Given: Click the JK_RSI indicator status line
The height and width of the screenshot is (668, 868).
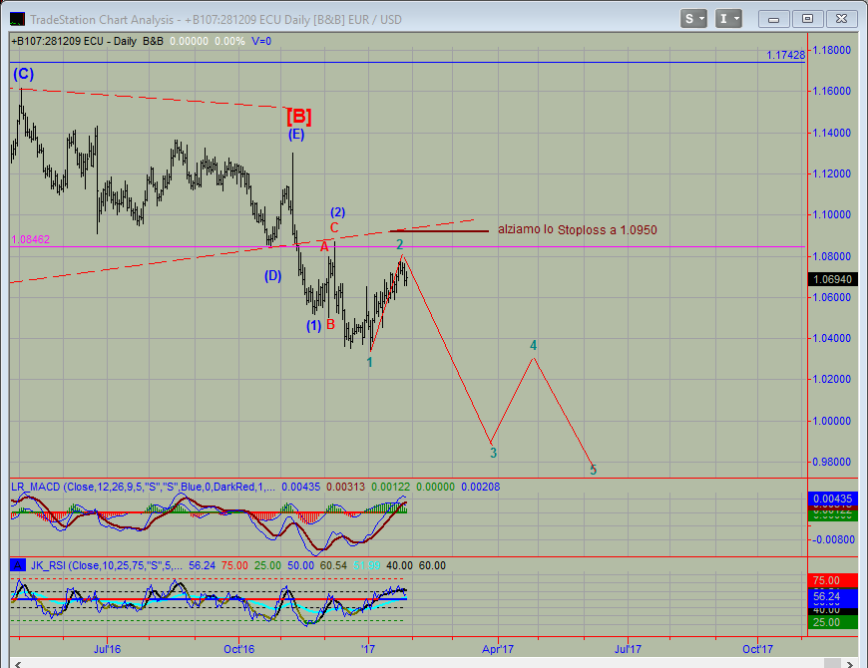Looking at the screenshot, I should pos(236,565).
